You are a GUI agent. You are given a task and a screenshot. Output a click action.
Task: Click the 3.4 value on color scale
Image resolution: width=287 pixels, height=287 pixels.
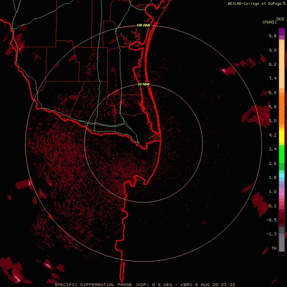(x=273, y=149)
